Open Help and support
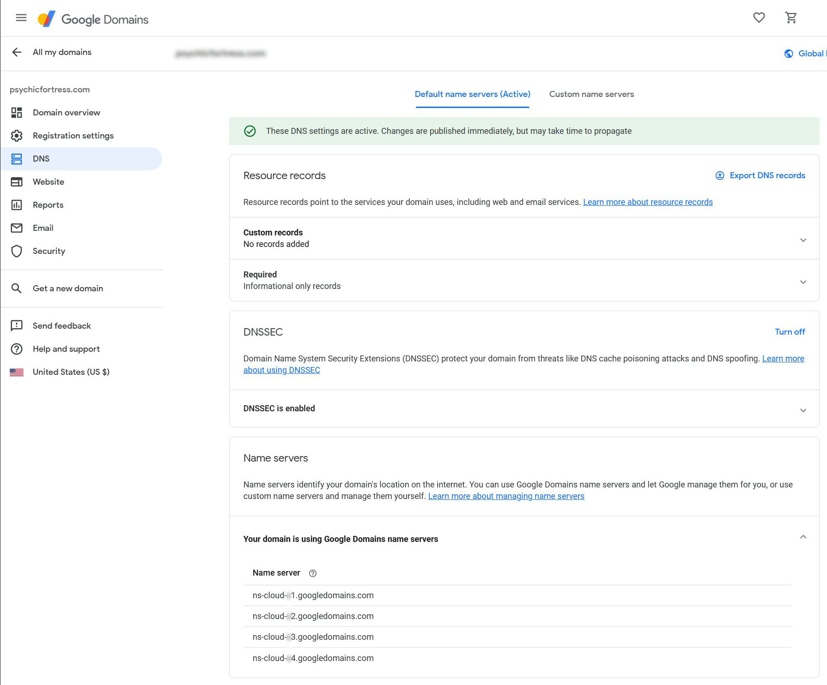 pos(66,349)
